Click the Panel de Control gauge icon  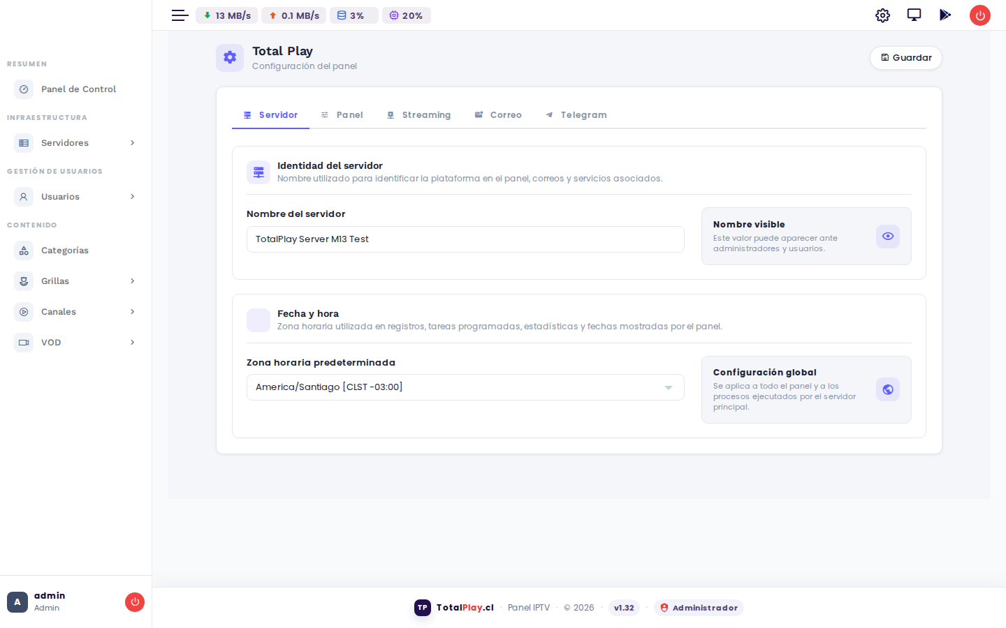(24, 89)
